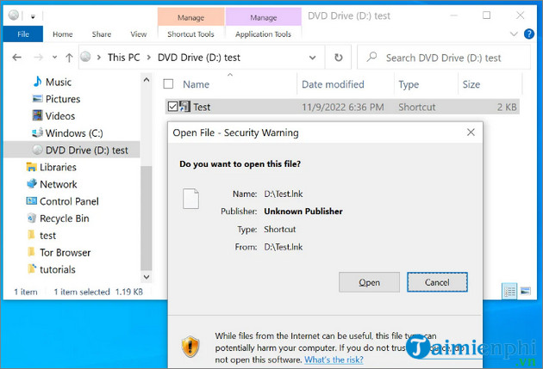Select Music in the navigation pane

tap(59, 82)
